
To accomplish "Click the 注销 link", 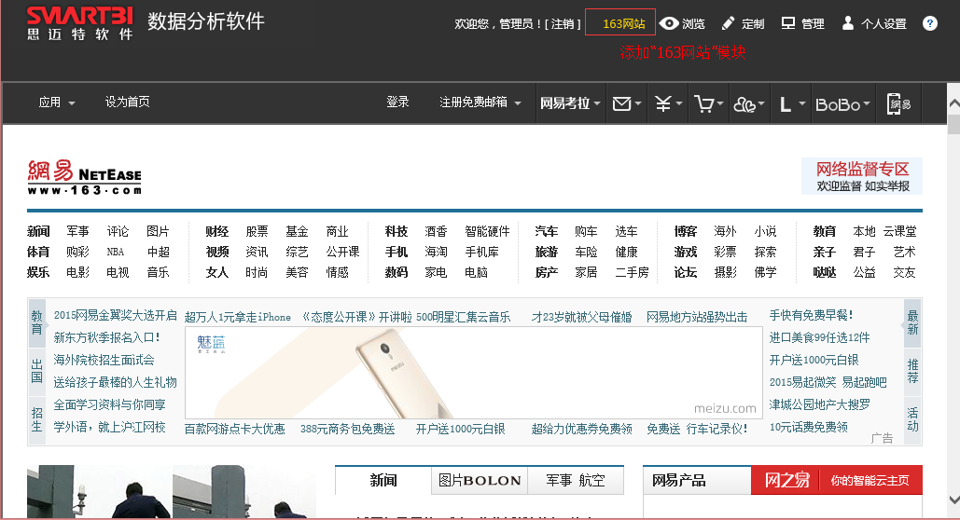I will pyautogui.click(x=562, y=24).
